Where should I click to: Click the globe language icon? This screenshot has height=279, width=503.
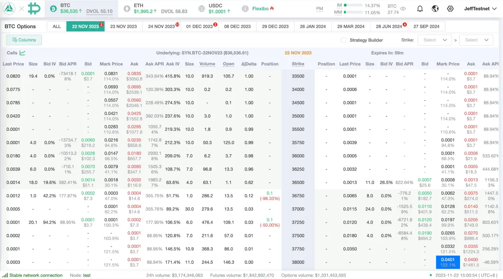coord(435,8)
